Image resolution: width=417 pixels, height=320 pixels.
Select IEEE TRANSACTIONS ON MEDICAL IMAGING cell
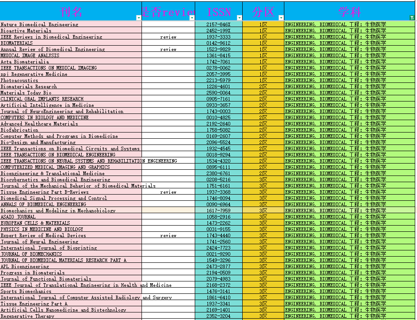71,68
